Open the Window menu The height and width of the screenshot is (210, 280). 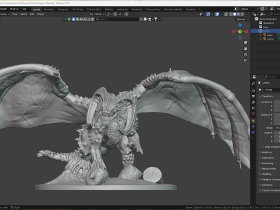coord(14,9)
